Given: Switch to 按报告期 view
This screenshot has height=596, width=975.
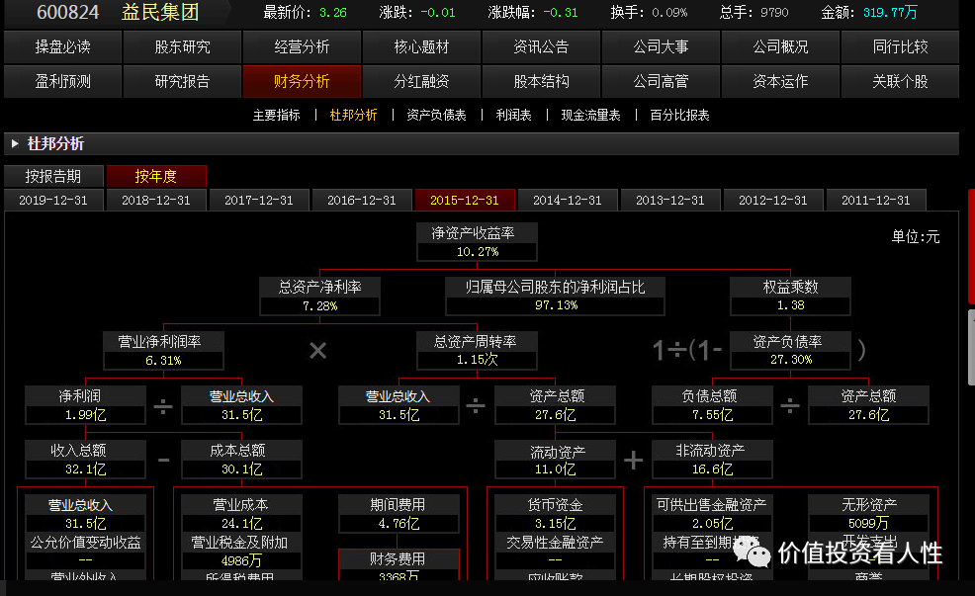Looking at the screenshot, I should point(53,177).
